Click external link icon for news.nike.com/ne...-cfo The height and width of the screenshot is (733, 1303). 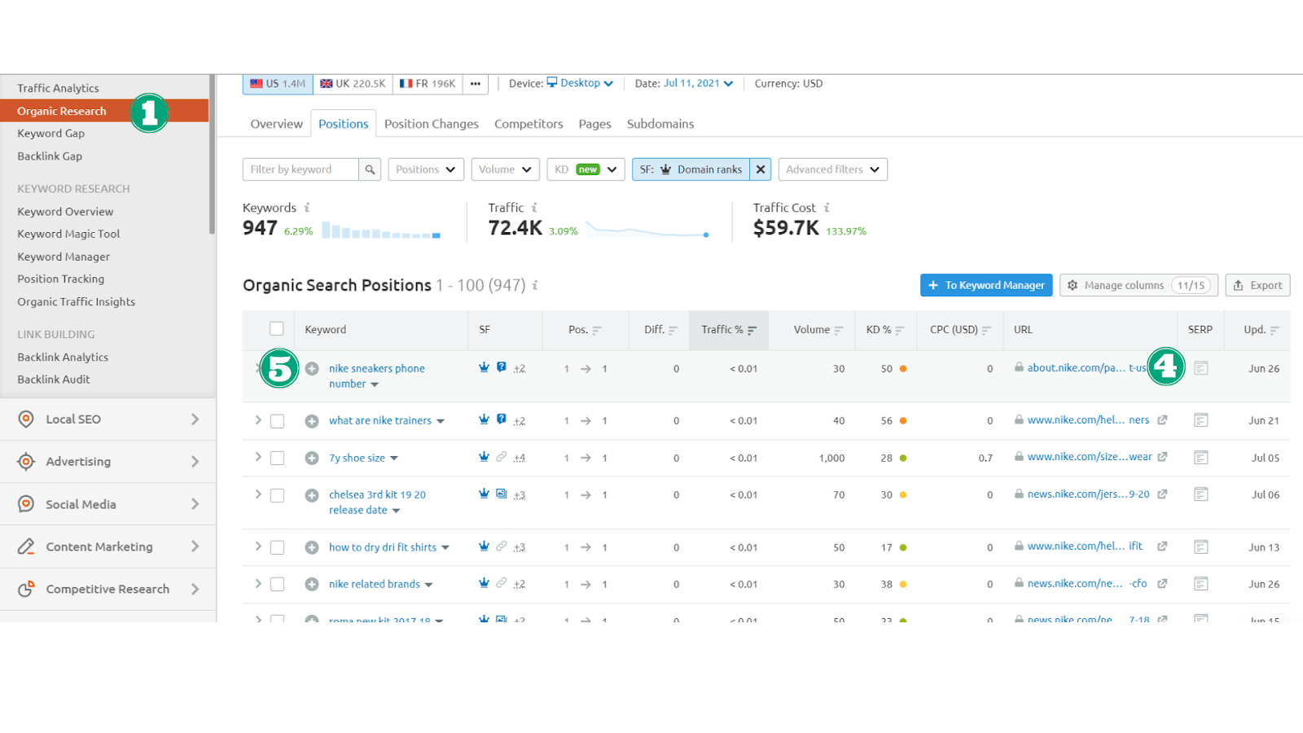1162,583
